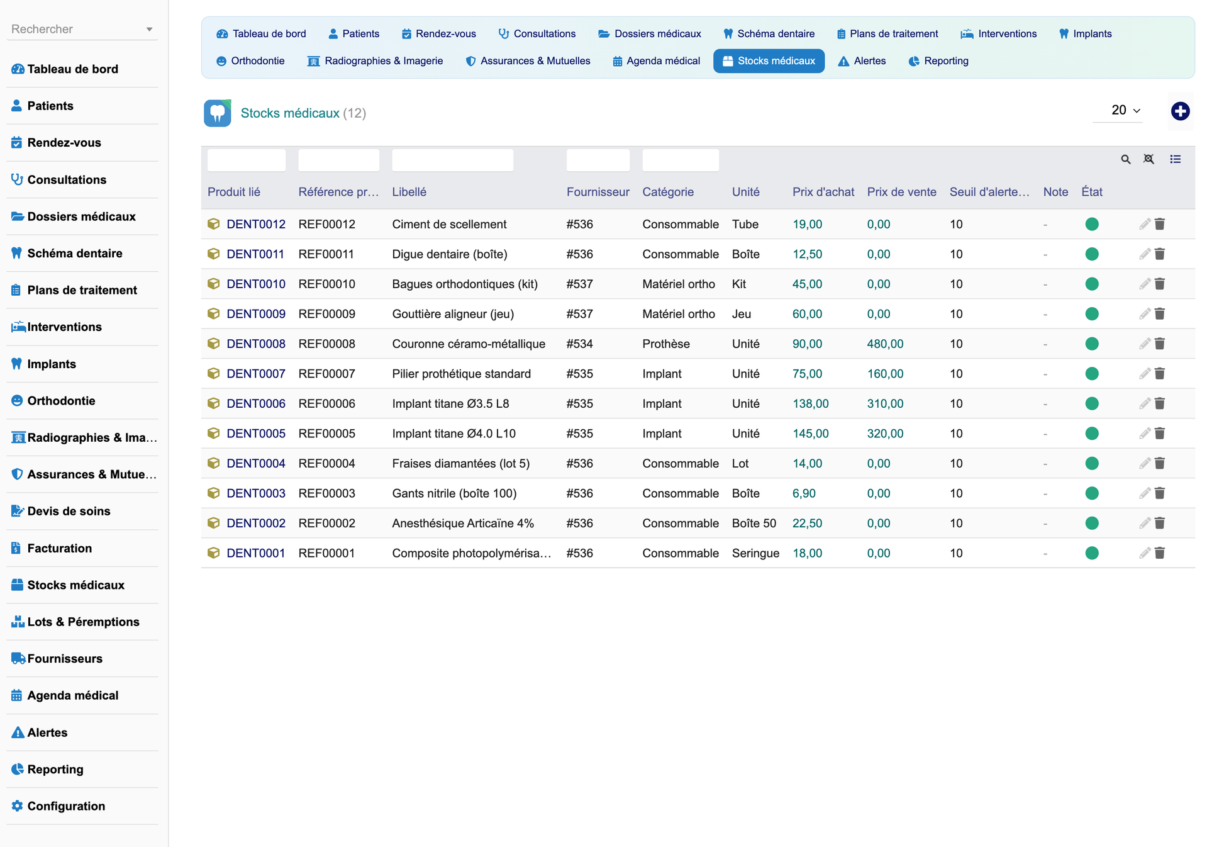Image resolution: width=1224 pixels, height=847 pixels.
Task: Edit the Anesthésique Articaïne row
Action: point(1144,523)
